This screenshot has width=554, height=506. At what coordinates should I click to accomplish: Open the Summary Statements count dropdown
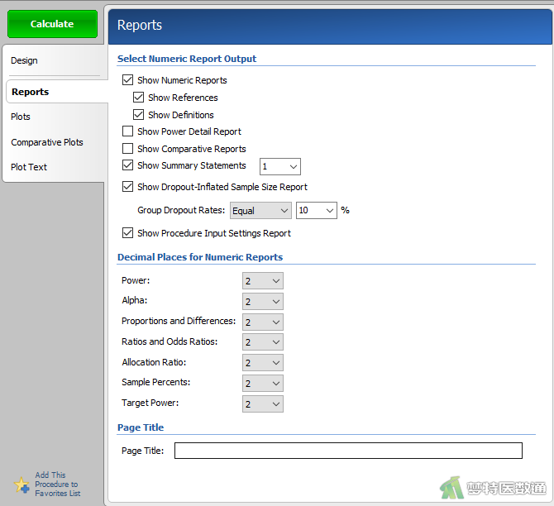(280, 166)
